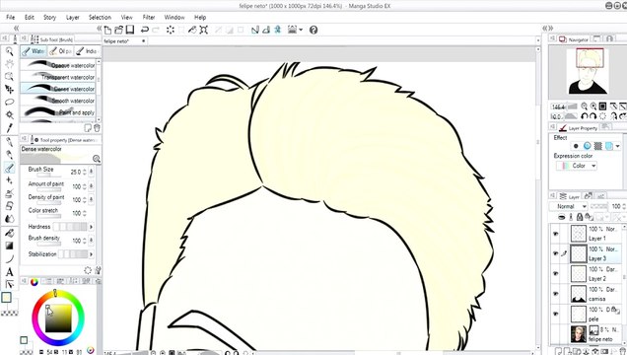This screenshot has width=627, height=355.
Task: Toggle visibility of the pele layer
Action: pyautogui.click(x=555, y=314)
